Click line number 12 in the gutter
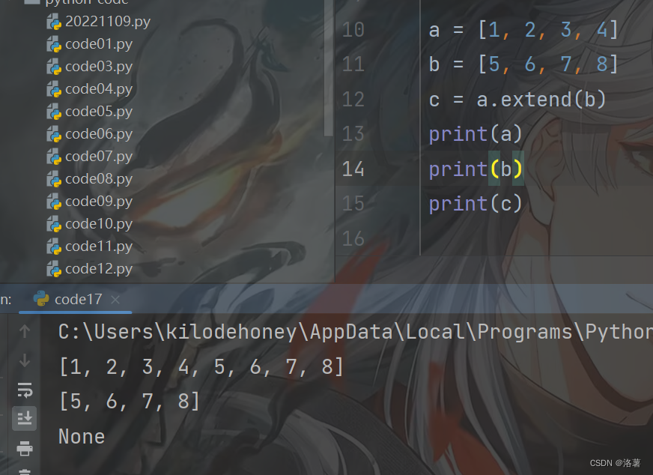 353,100
